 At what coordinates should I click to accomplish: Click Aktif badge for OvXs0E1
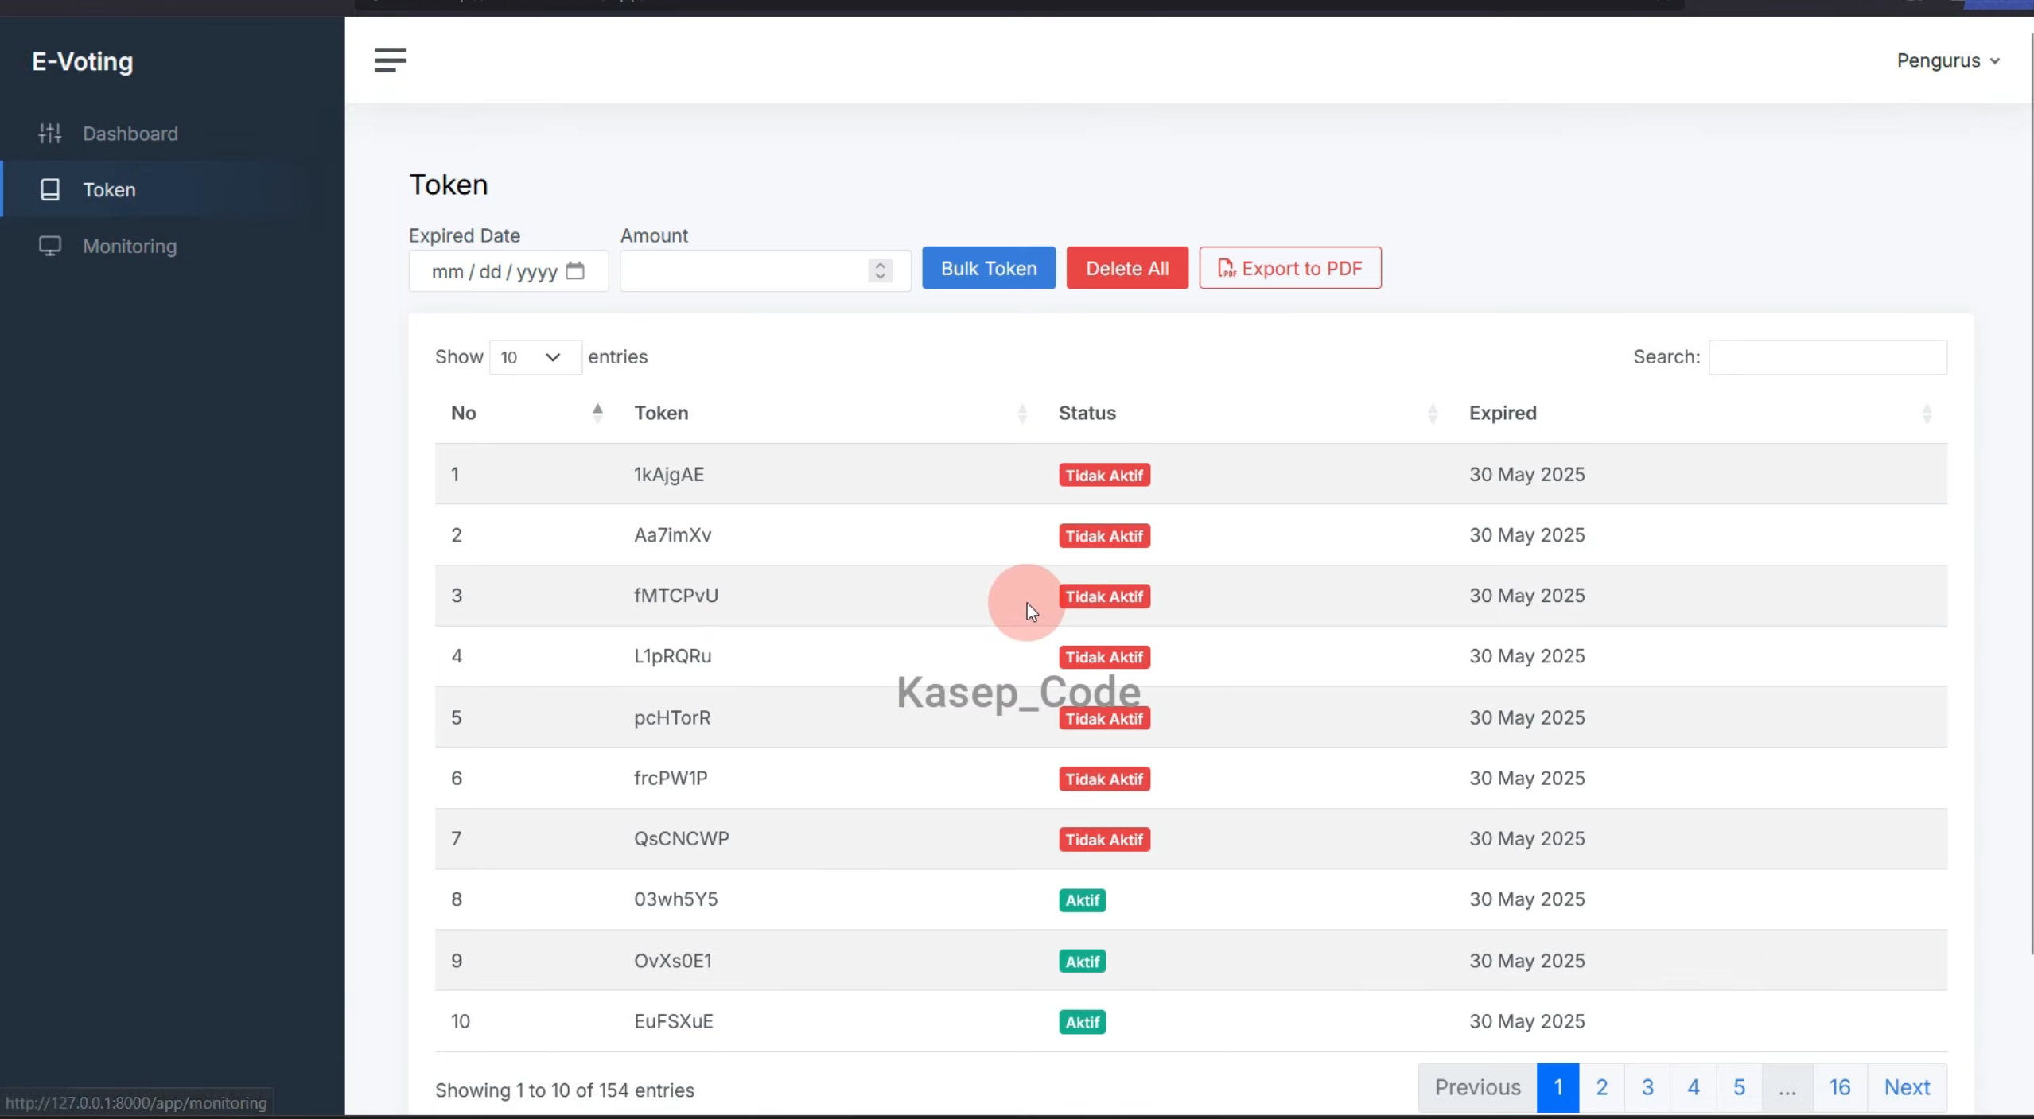[x=1082, y=961]
